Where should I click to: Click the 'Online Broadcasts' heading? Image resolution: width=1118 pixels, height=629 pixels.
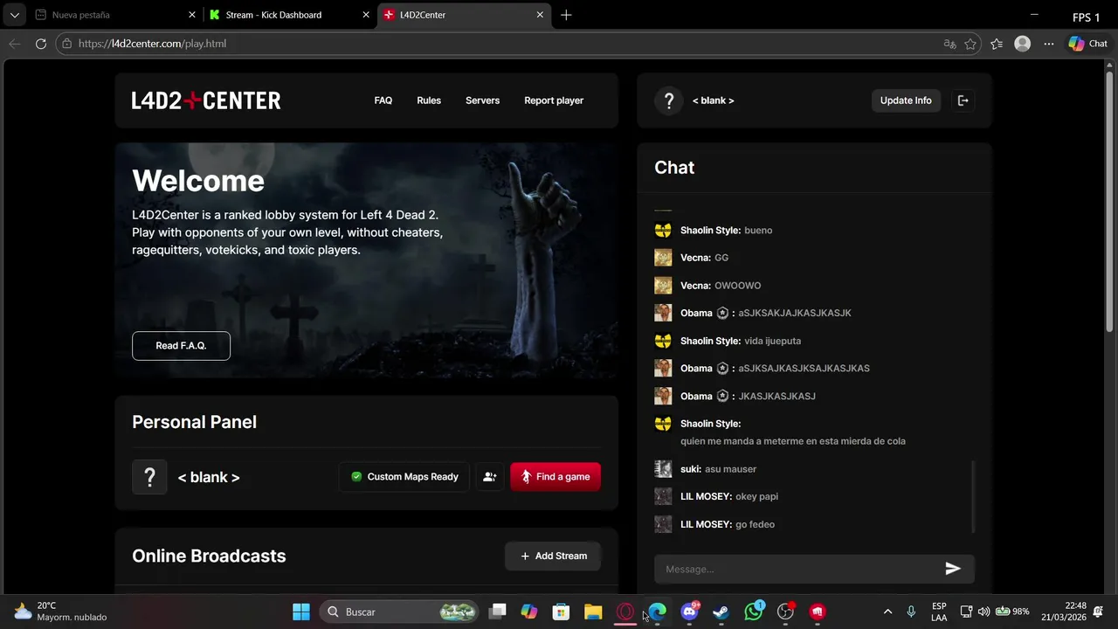point(209,556)
